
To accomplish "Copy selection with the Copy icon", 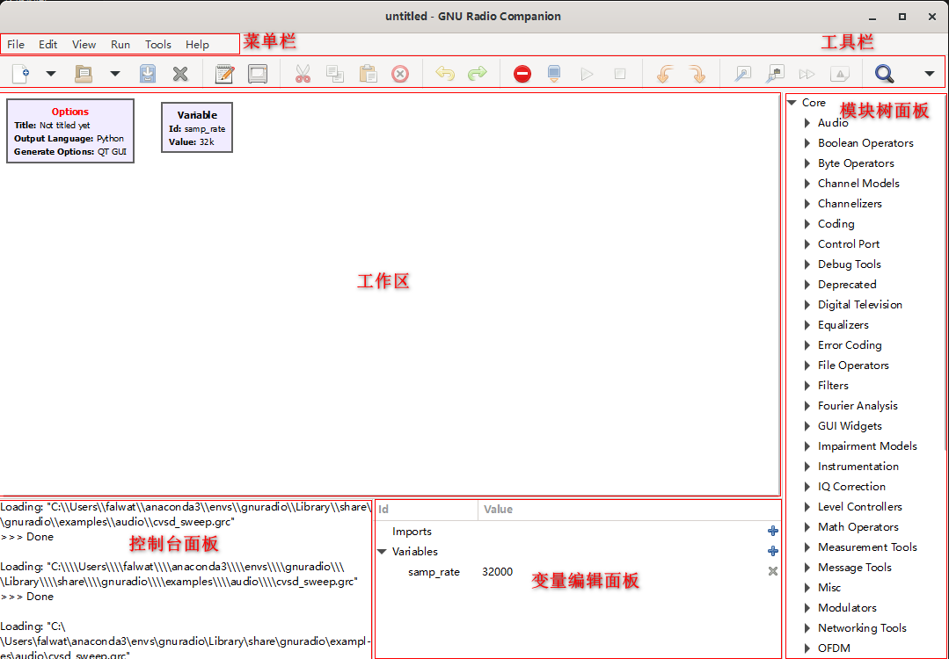I will tap(335, 74).
